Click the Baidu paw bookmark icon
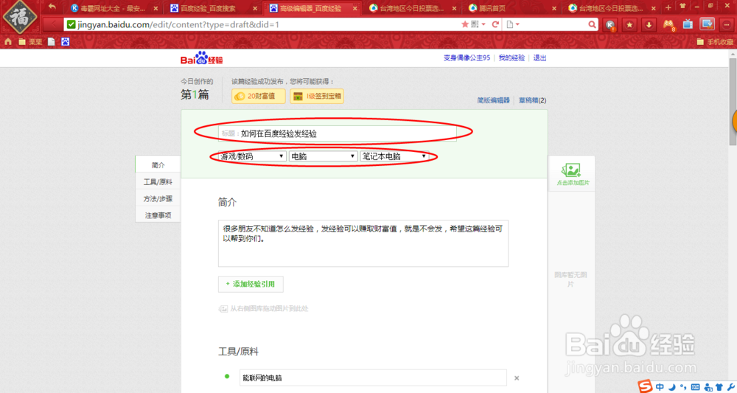The height and width of the screenshot is (393, 737). [66, 42]
